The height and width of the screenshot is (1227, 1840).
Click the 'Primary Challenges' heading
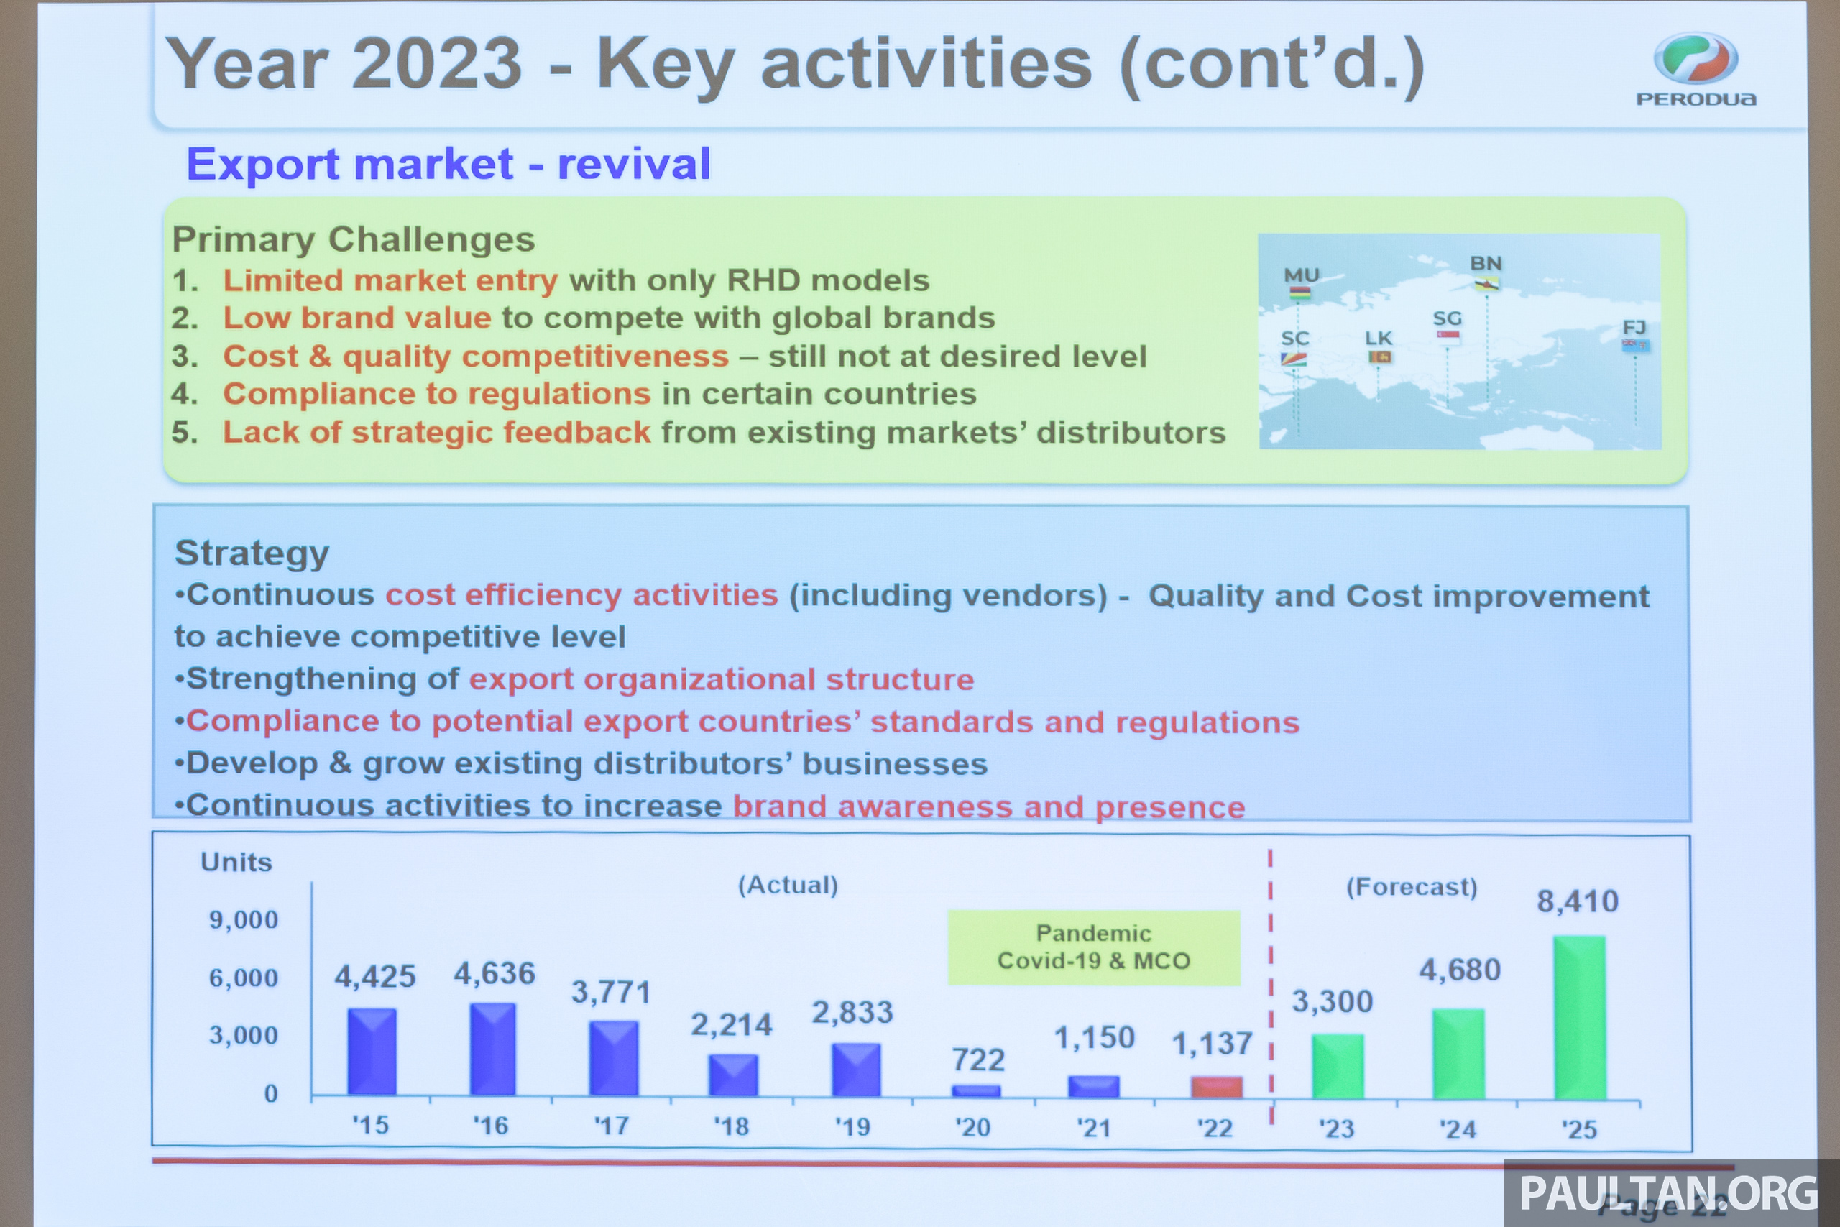(x=354, y=239)
